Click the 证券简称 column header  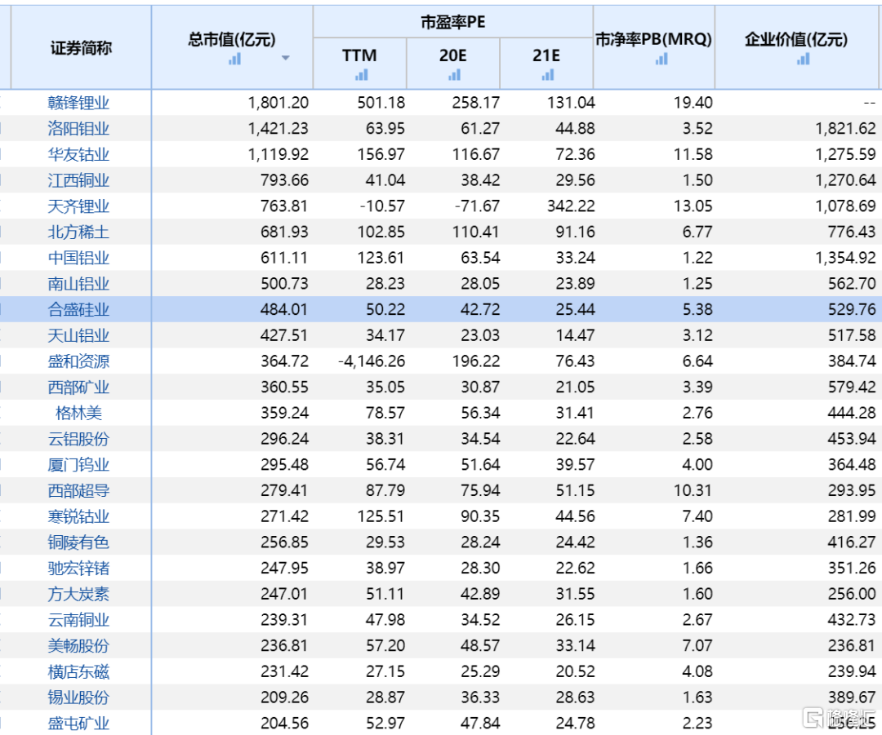click(x=81, y=48)
